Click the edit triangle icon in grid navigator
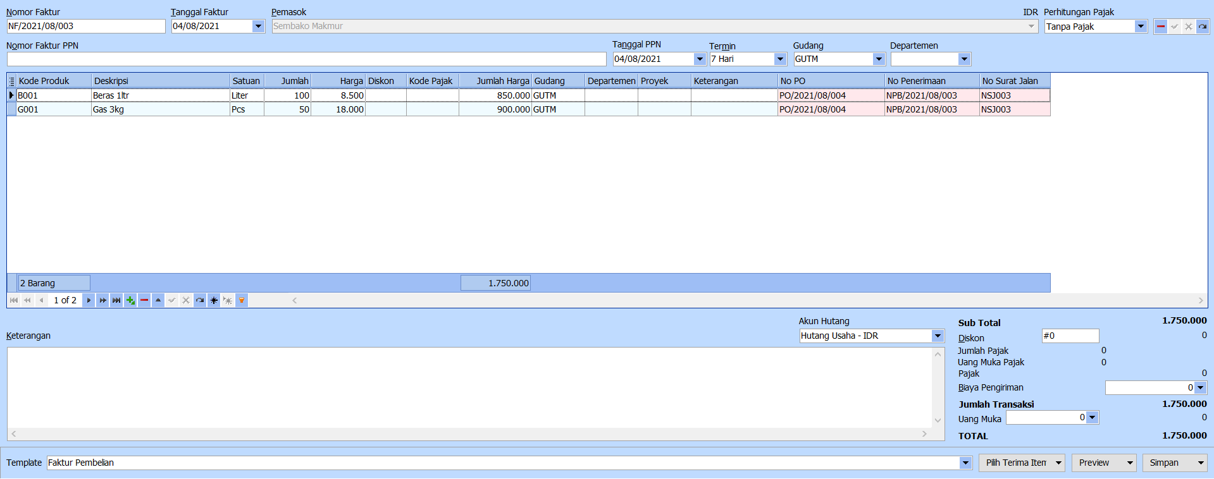 [158, 300]
